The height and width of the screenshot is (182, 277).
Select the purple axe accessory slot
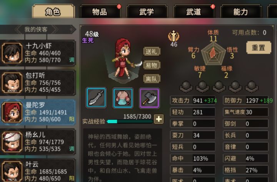point(150,98)
